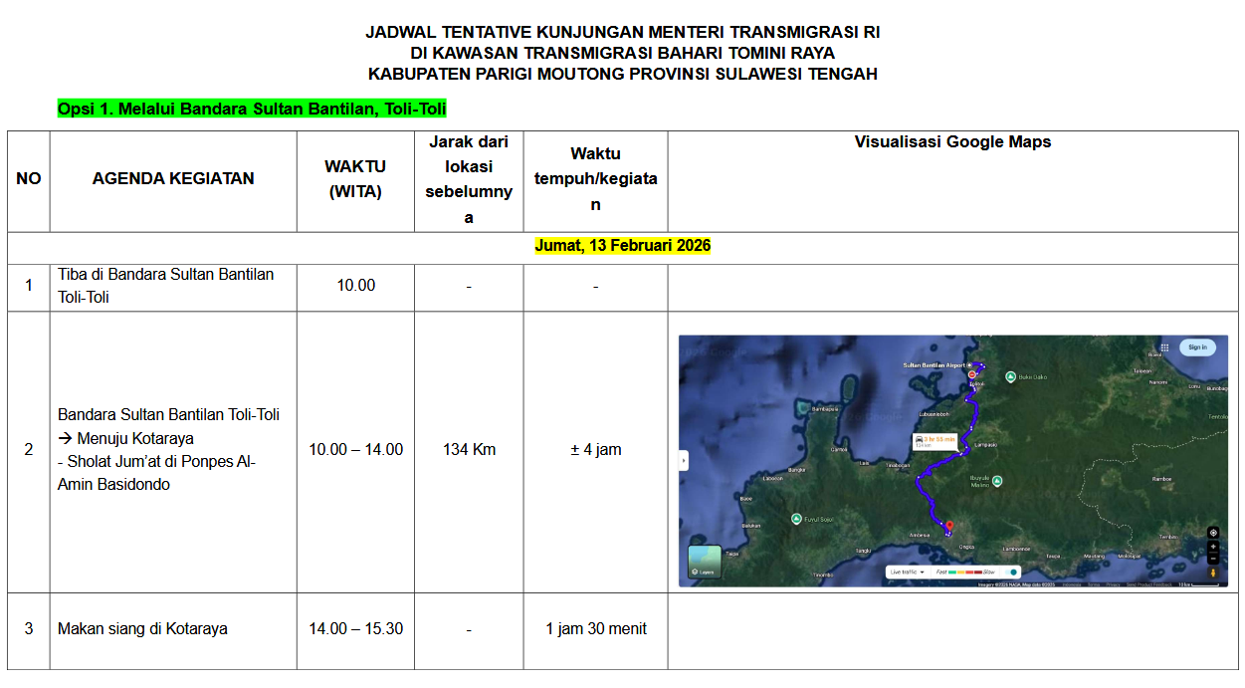Click the Opsi 1 green highlighted heading
The height and width of the screenshot is (688, 1245).
click(x=252, y=110)
